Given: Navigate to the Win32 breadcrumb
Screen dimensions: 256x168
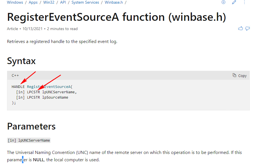Looking at the screenshot, I should pyautogui.click(x=49, y=2).
